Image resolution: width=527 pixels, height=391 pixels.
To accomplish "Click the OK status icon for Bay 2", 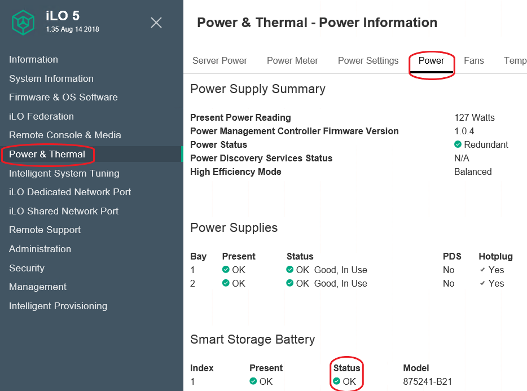I will click(289, 283).
